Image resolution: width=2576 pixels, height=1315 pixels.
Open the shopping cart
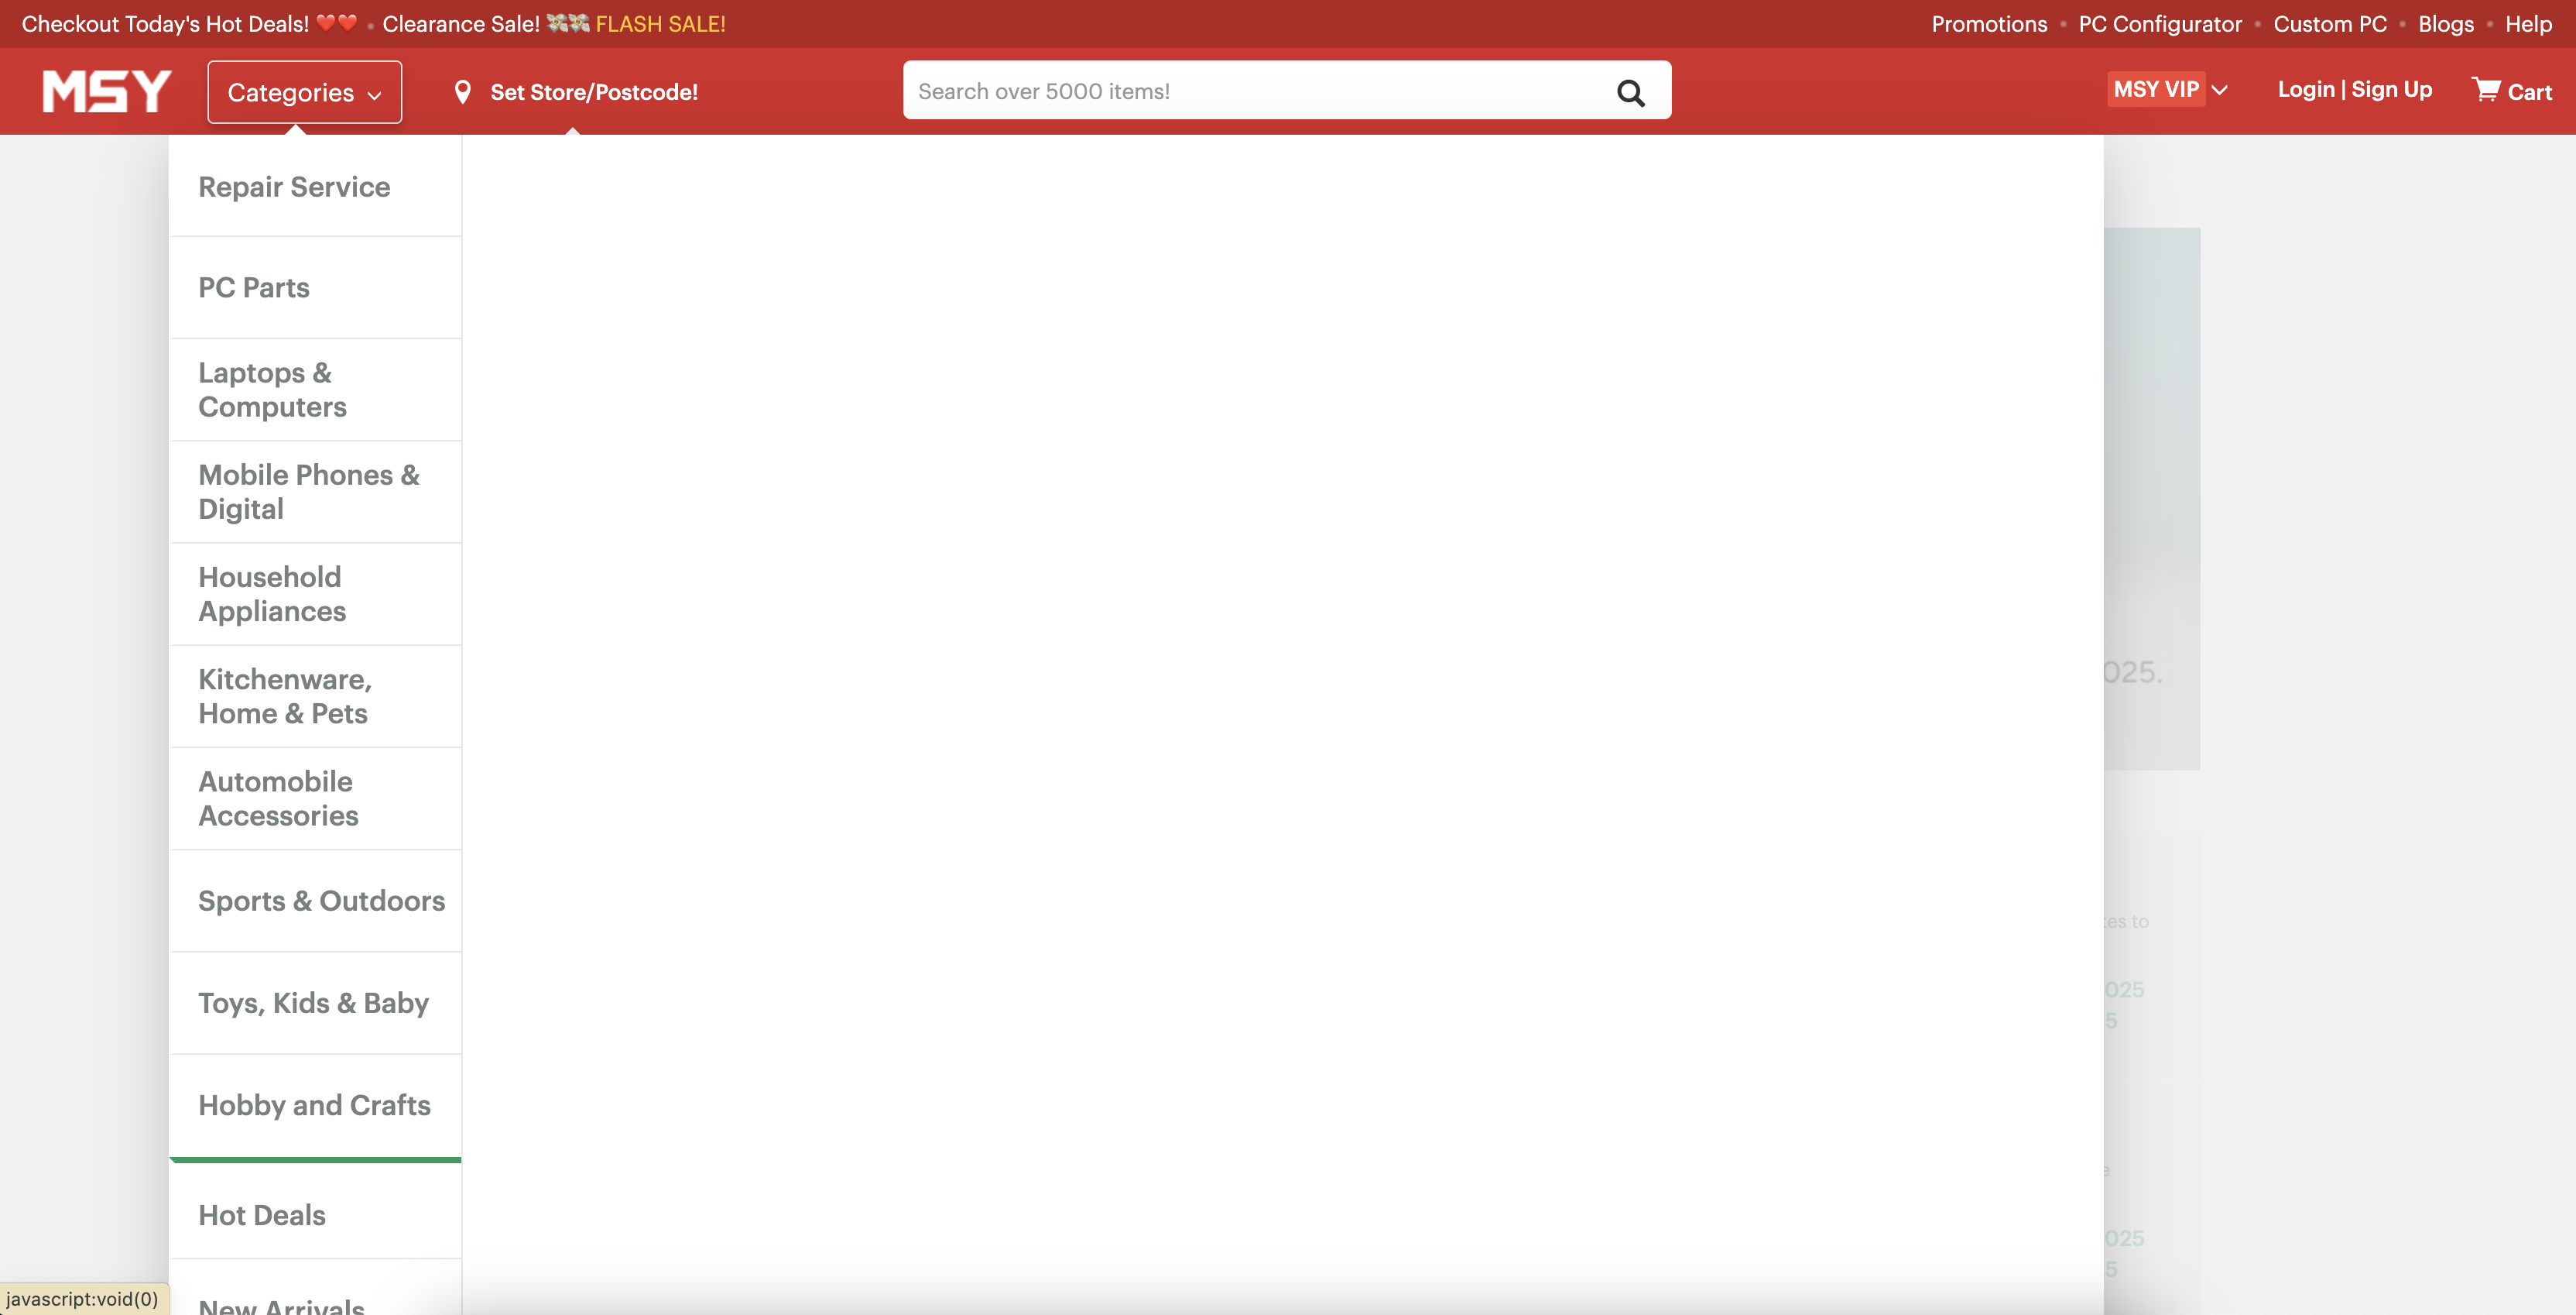(2512, 90)
